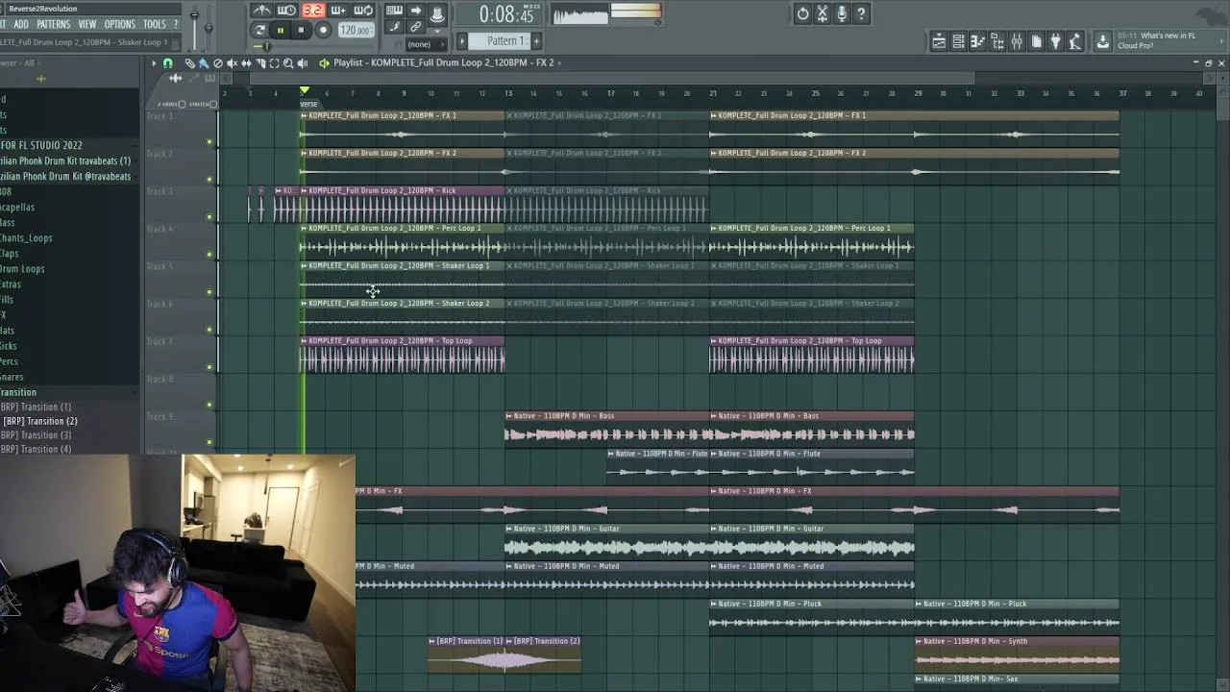Open the PATTERNS menu
Viewport: 1230px width, 692px height.
point(54,24)
